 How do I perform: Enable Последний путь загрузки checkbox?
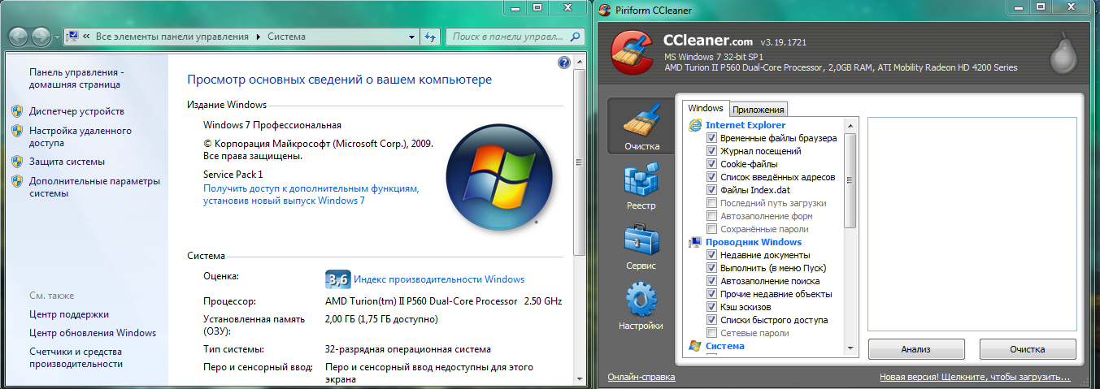click(x=712, y=203)
